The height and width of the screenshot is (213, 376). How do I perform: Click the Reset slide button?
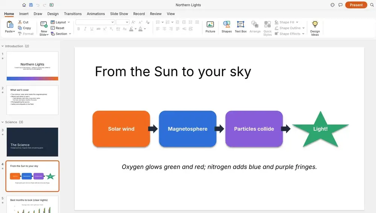(x=58, y=28)
